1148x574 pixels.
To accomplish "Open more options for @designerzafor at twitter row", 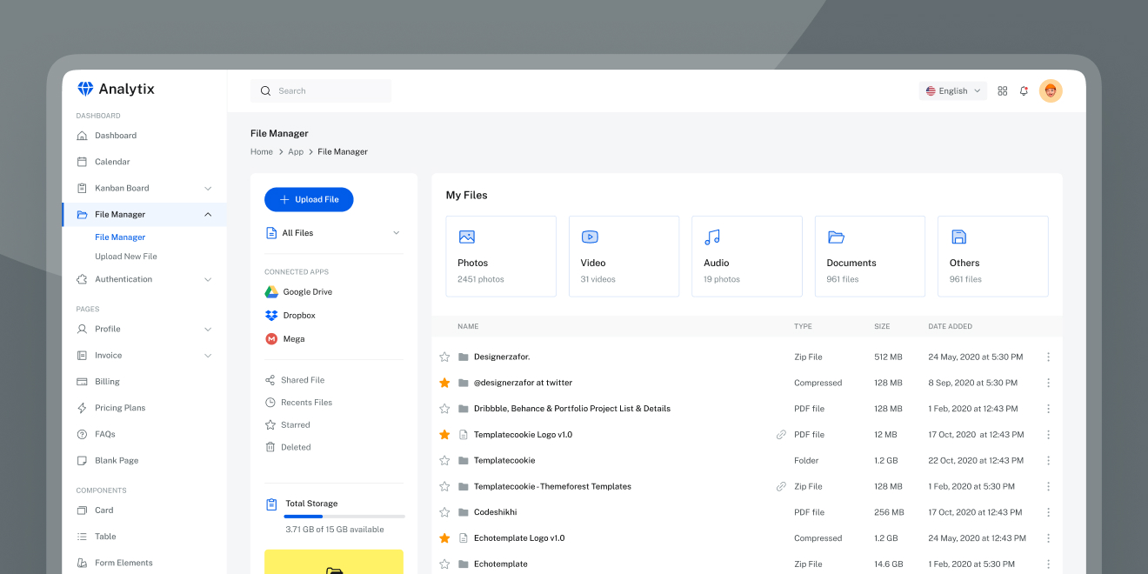I will (x=1048, y=383).
